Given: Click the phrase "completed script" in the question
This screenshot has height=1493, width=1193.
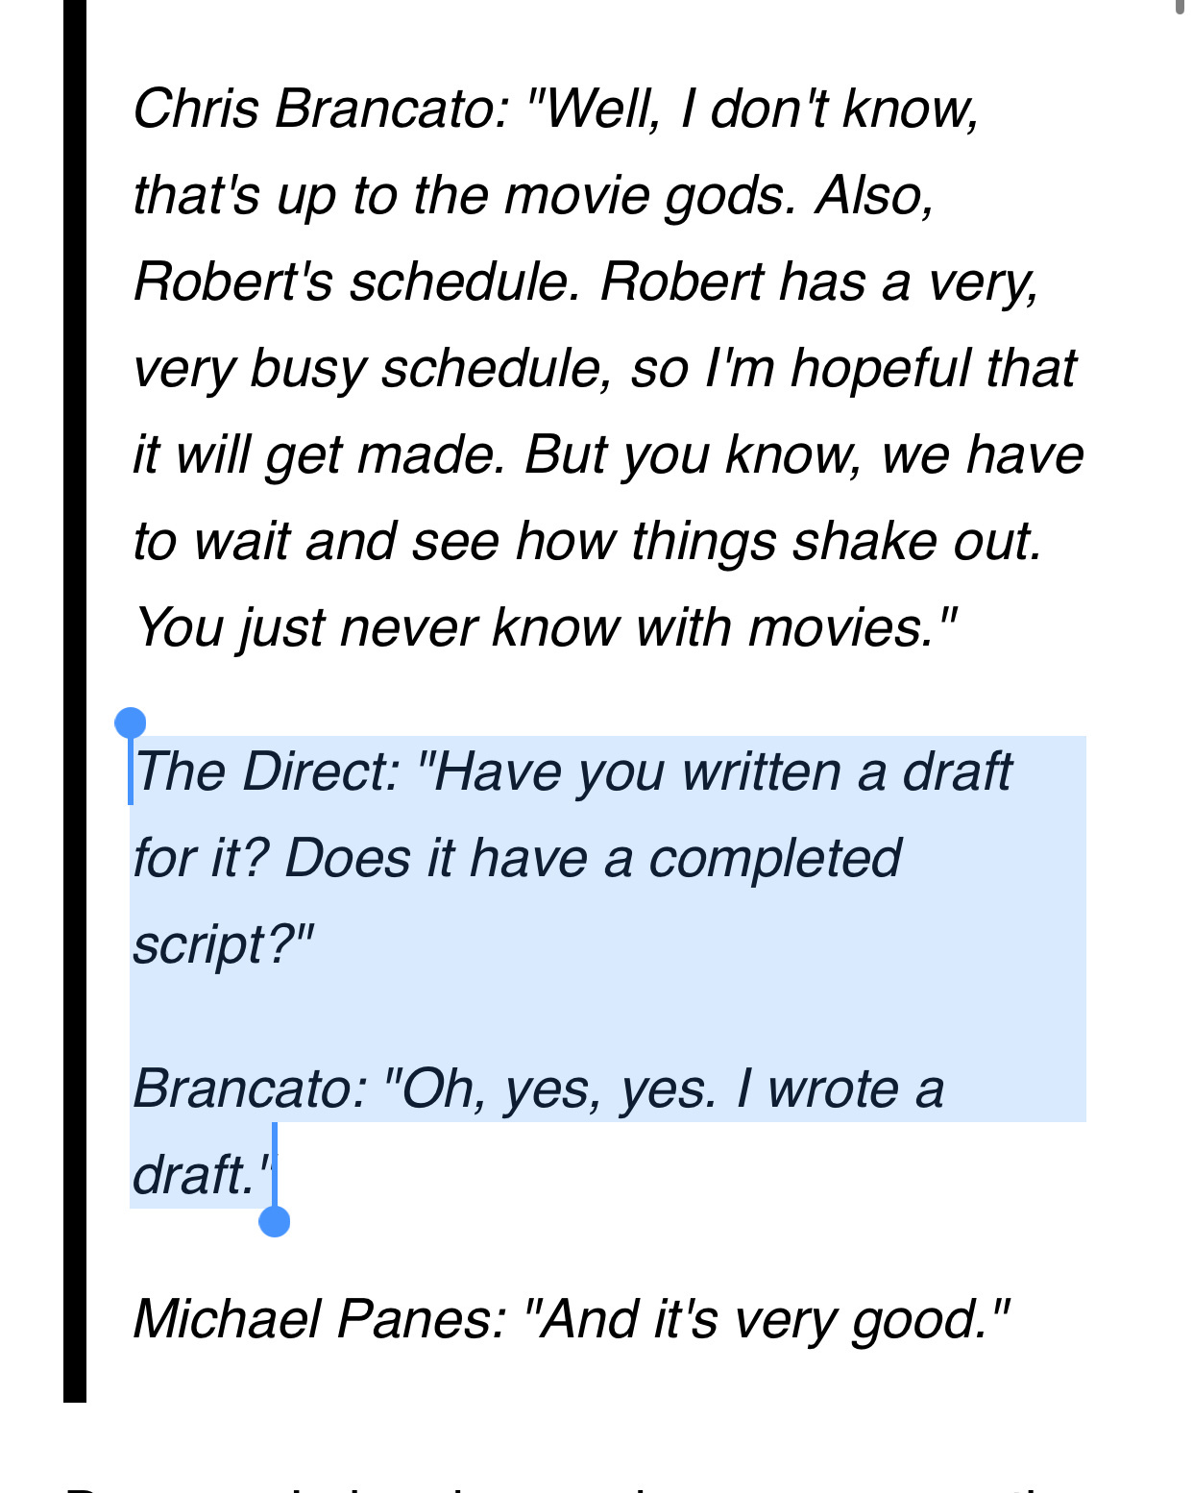Looking at the screenshot, I should (x=517, y=900).
